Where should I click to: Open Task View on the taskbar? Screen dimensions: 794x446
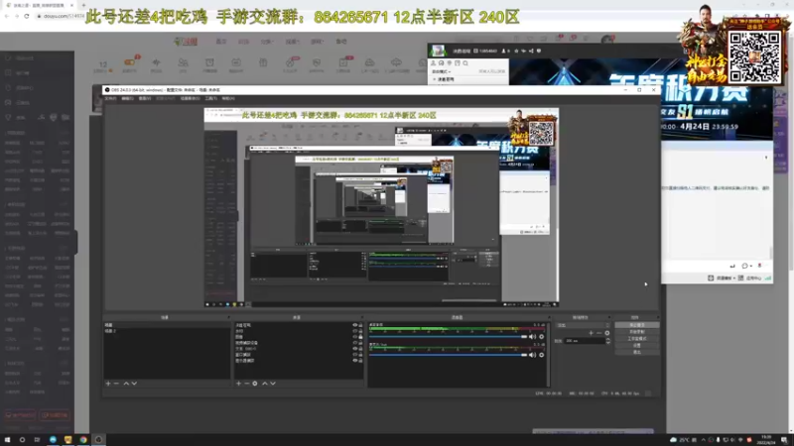click(37, 440)
